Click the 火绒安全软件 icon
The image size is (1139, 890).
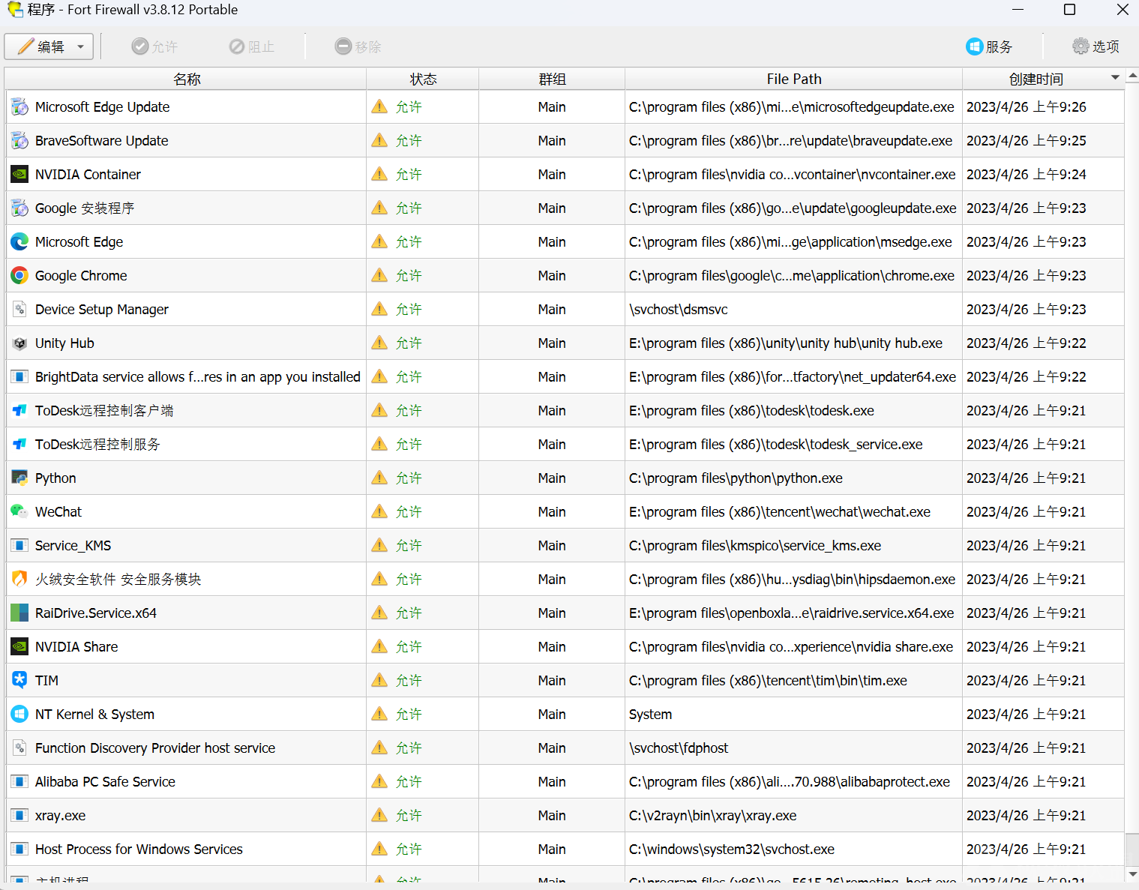(19, 580)
